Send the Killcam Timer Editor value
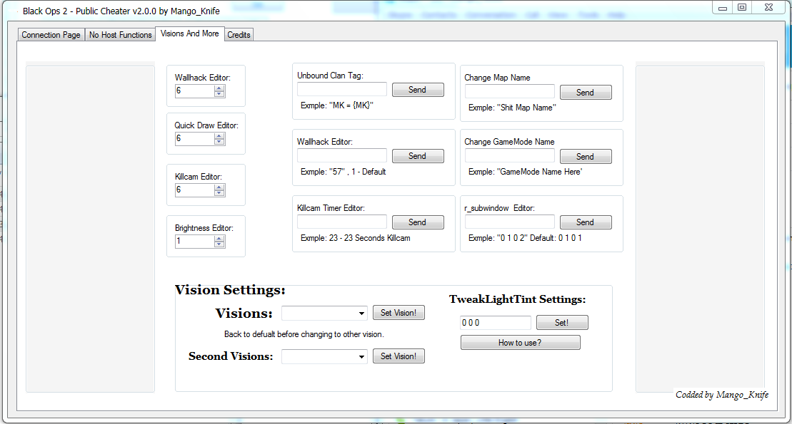This screenshot has width=792, height=424. click(418, 222)
